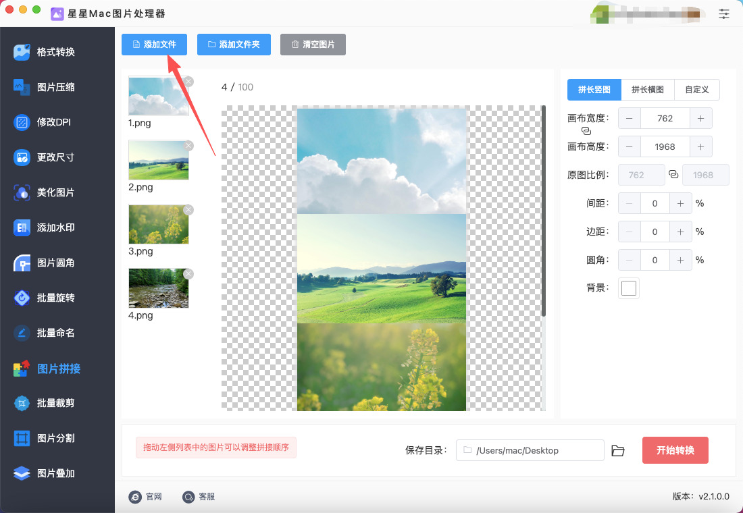Switch to the 自定义 tab

coord(697,90)
